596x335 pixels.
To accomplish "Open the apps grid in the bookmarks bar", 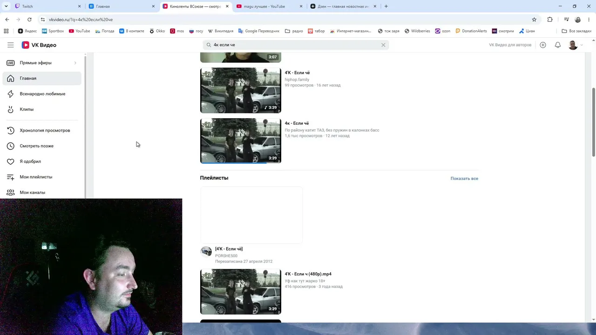I will click(6, 31).
